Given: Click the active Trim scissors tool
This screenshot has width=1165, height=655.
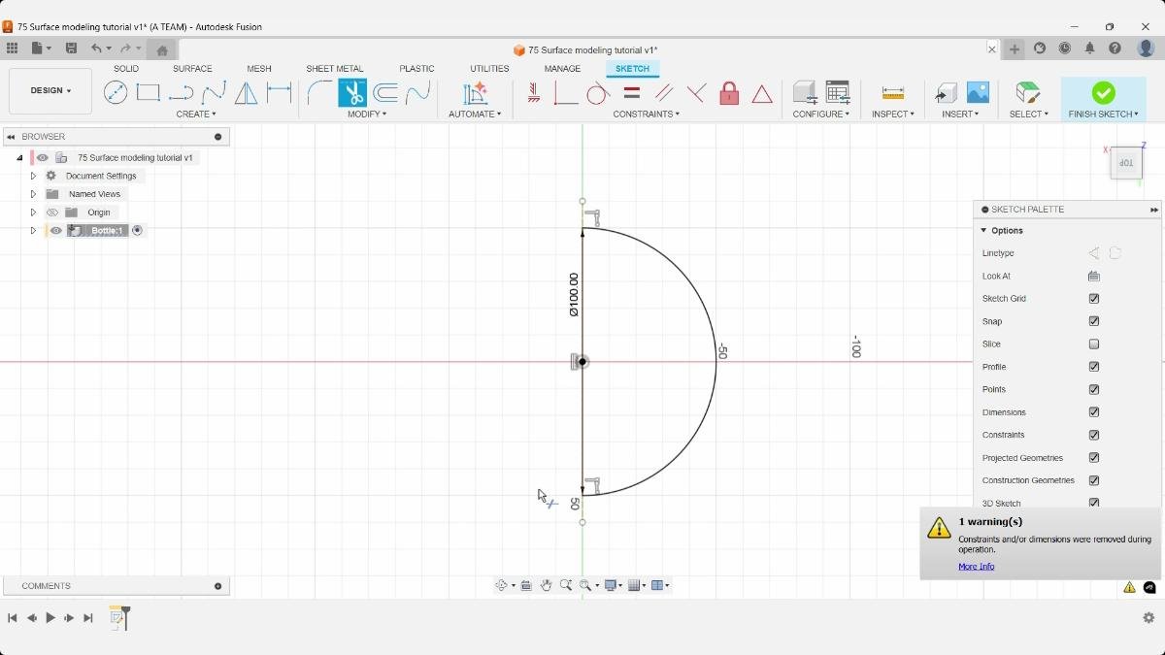Looking at the screenshot, I should tap(352, 93).
